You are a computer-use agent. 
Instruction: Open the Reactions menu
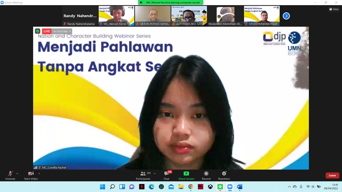pyautogui.click(x=224, y=175)
